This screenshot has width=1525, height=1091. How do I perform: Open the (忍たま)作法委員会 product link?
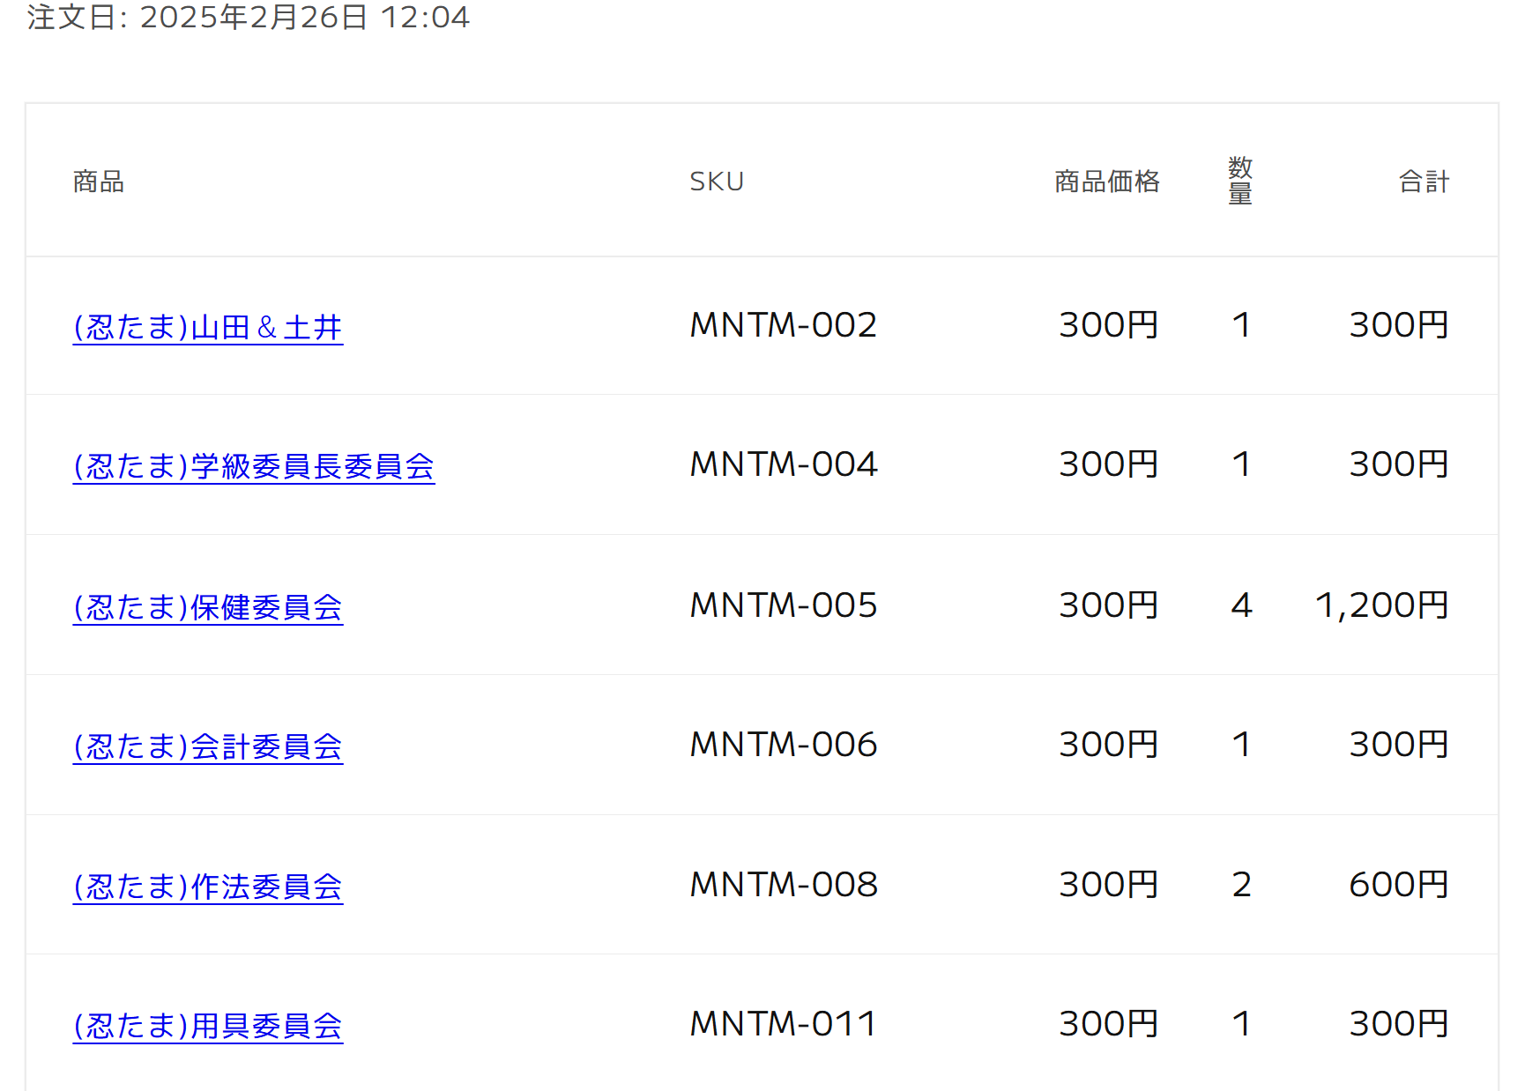pos(208,887)
